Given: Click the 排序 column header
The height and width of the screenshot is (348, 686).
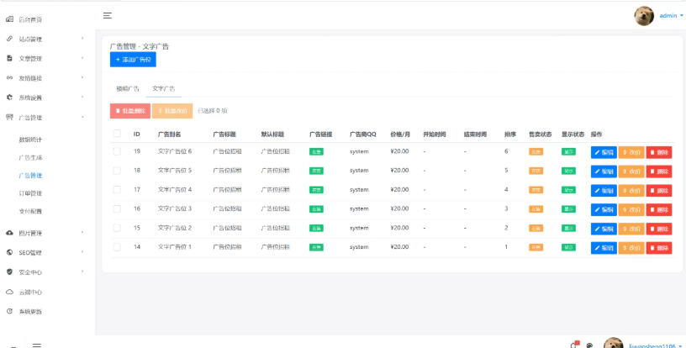Looking at the screenshot, I should 510,134.
